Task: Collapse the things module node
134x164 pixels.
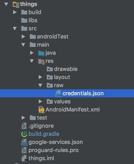Action: click(x=6, y=4)
